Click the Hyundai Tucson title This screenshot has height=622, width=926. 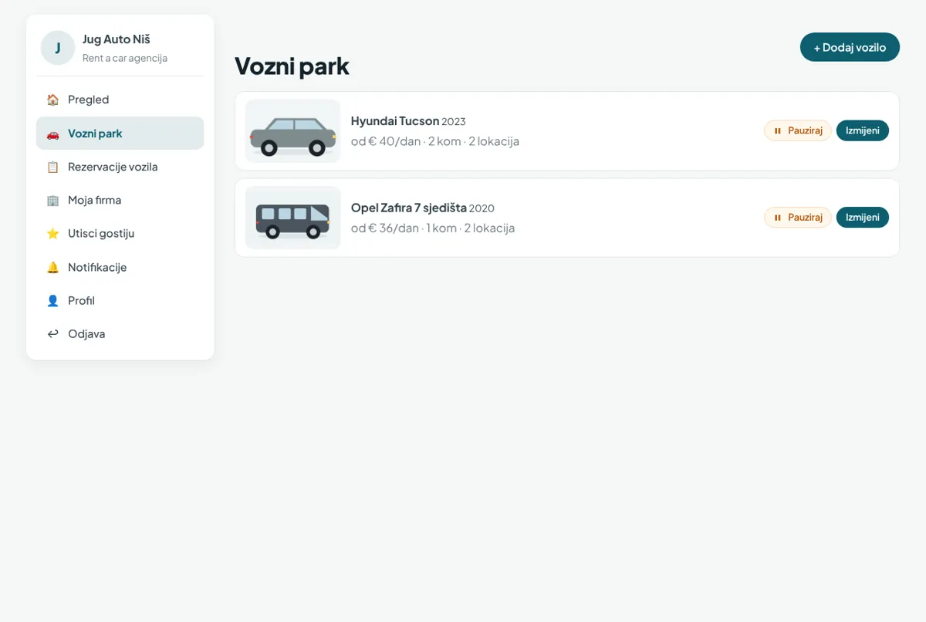(x=395, y=121)
